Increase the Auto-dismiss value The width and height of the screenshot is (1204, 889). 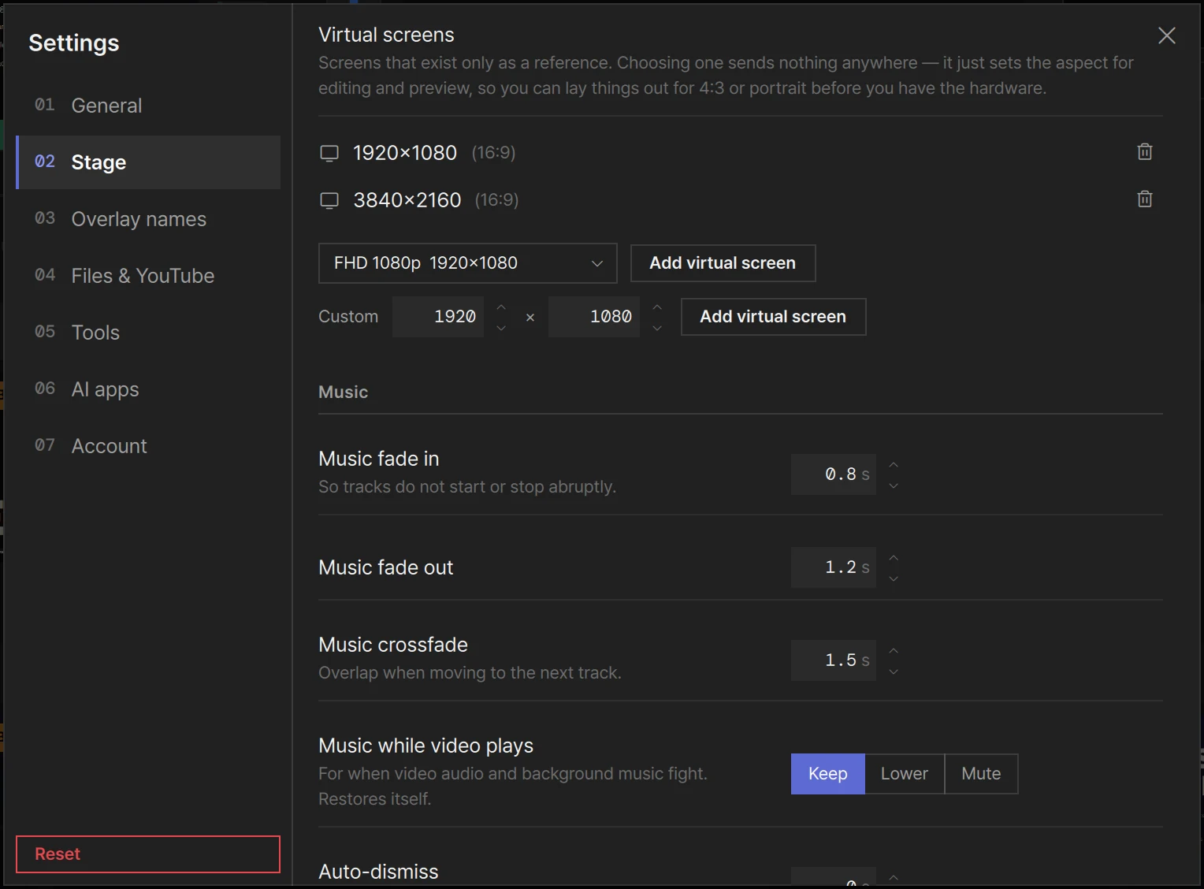pyautogui.click(x=894, y=876)
